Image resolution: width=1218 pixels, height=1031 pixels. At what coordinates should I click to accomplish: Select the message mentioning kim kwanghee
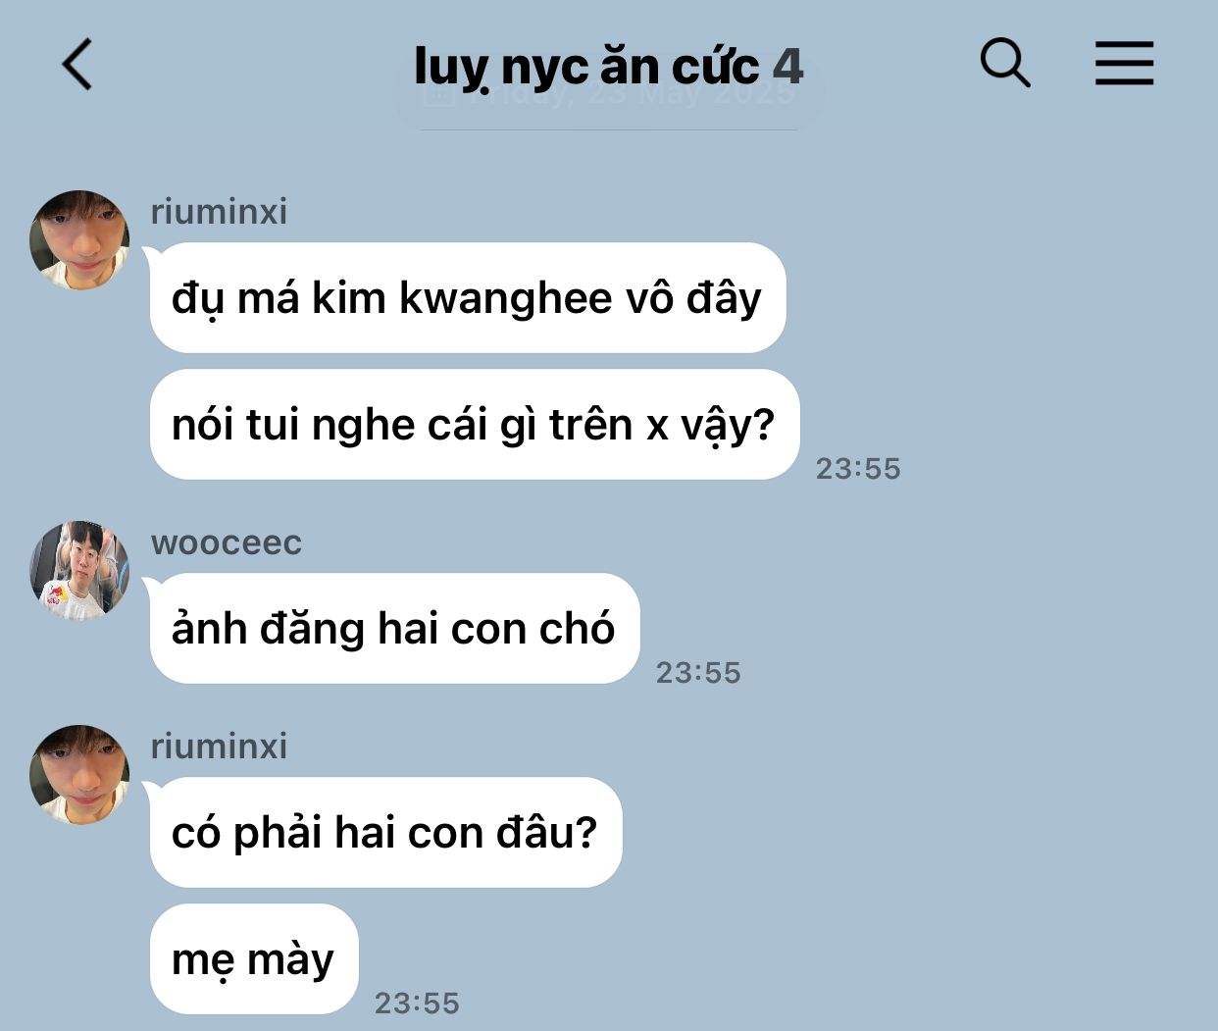[468, 298]
